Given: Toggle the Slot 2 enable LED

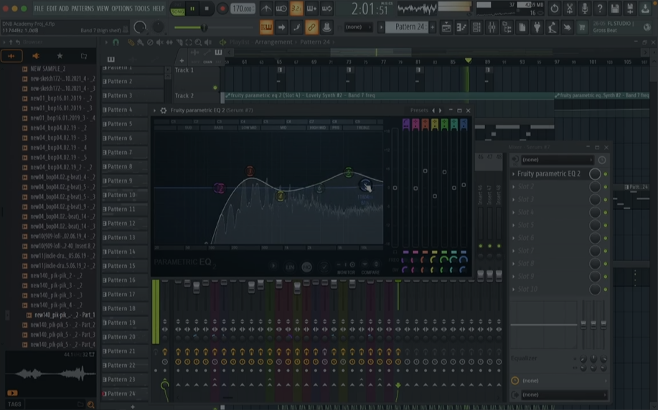Looking at the screenshot, I should coord(605,187).
